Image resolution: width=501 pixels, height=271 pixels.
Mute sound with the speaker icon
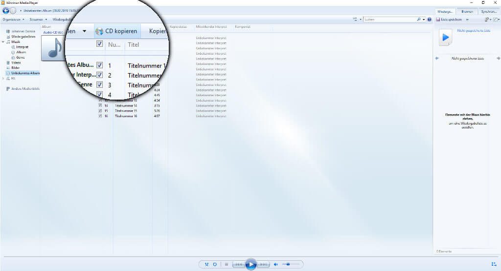coord(276,264)
